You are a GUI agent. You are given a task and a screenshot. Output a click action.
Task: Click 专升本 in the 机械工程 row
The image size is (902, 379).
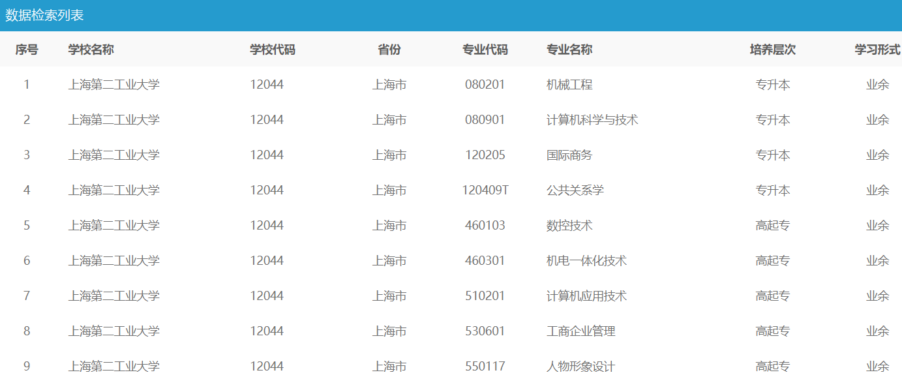(773, 84)
